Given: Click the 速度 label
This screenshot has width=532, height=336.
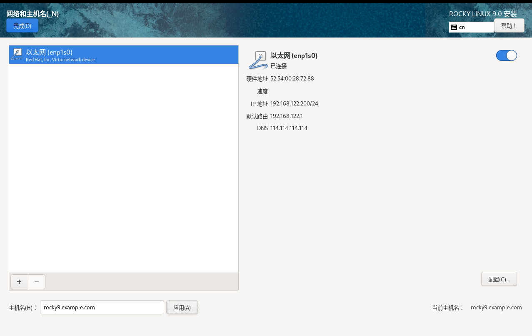Looking at the screenshot, I should click(x=262, y=91).
